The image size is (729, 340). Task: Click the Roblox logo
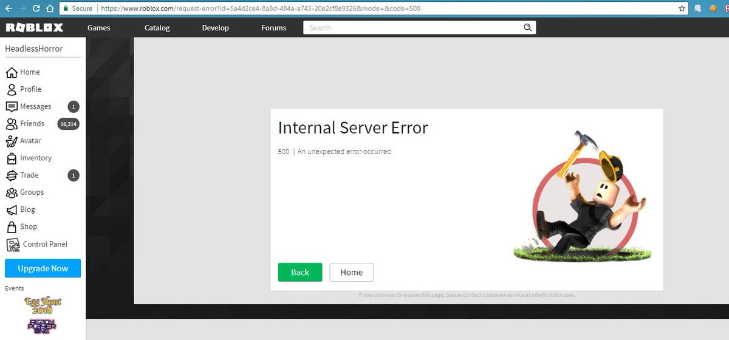(33, 27)
